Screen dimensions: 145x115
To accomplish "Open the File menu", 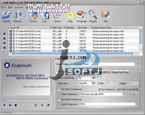I will click(x=4, y=7).
